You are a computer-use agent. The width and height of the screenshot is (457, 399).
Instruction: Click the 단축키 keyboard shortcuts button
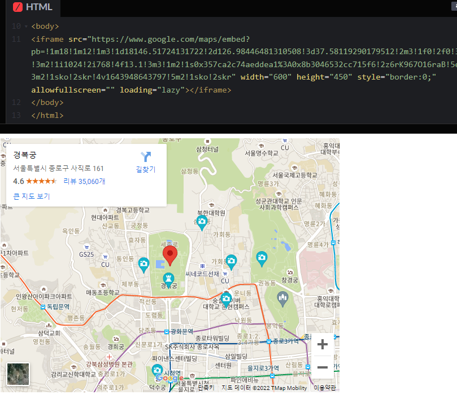click(x=206, y=388)
